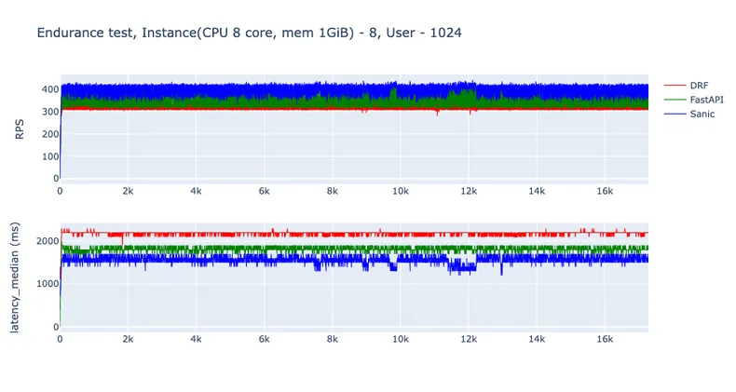
Task: Click the RPS y-axis title
Action: 20,128
